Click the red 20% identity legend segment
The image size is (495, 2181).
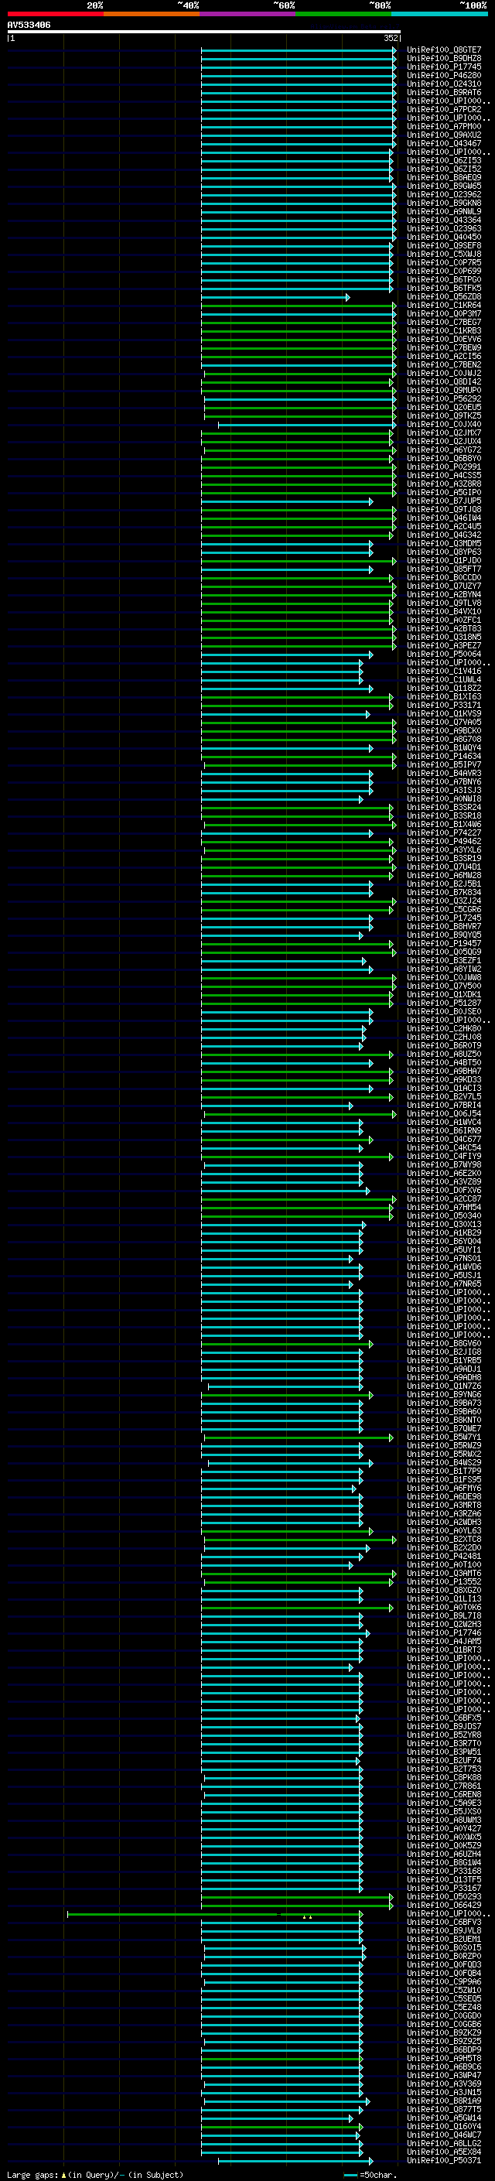pyautogui.click(x=55, y=14)
